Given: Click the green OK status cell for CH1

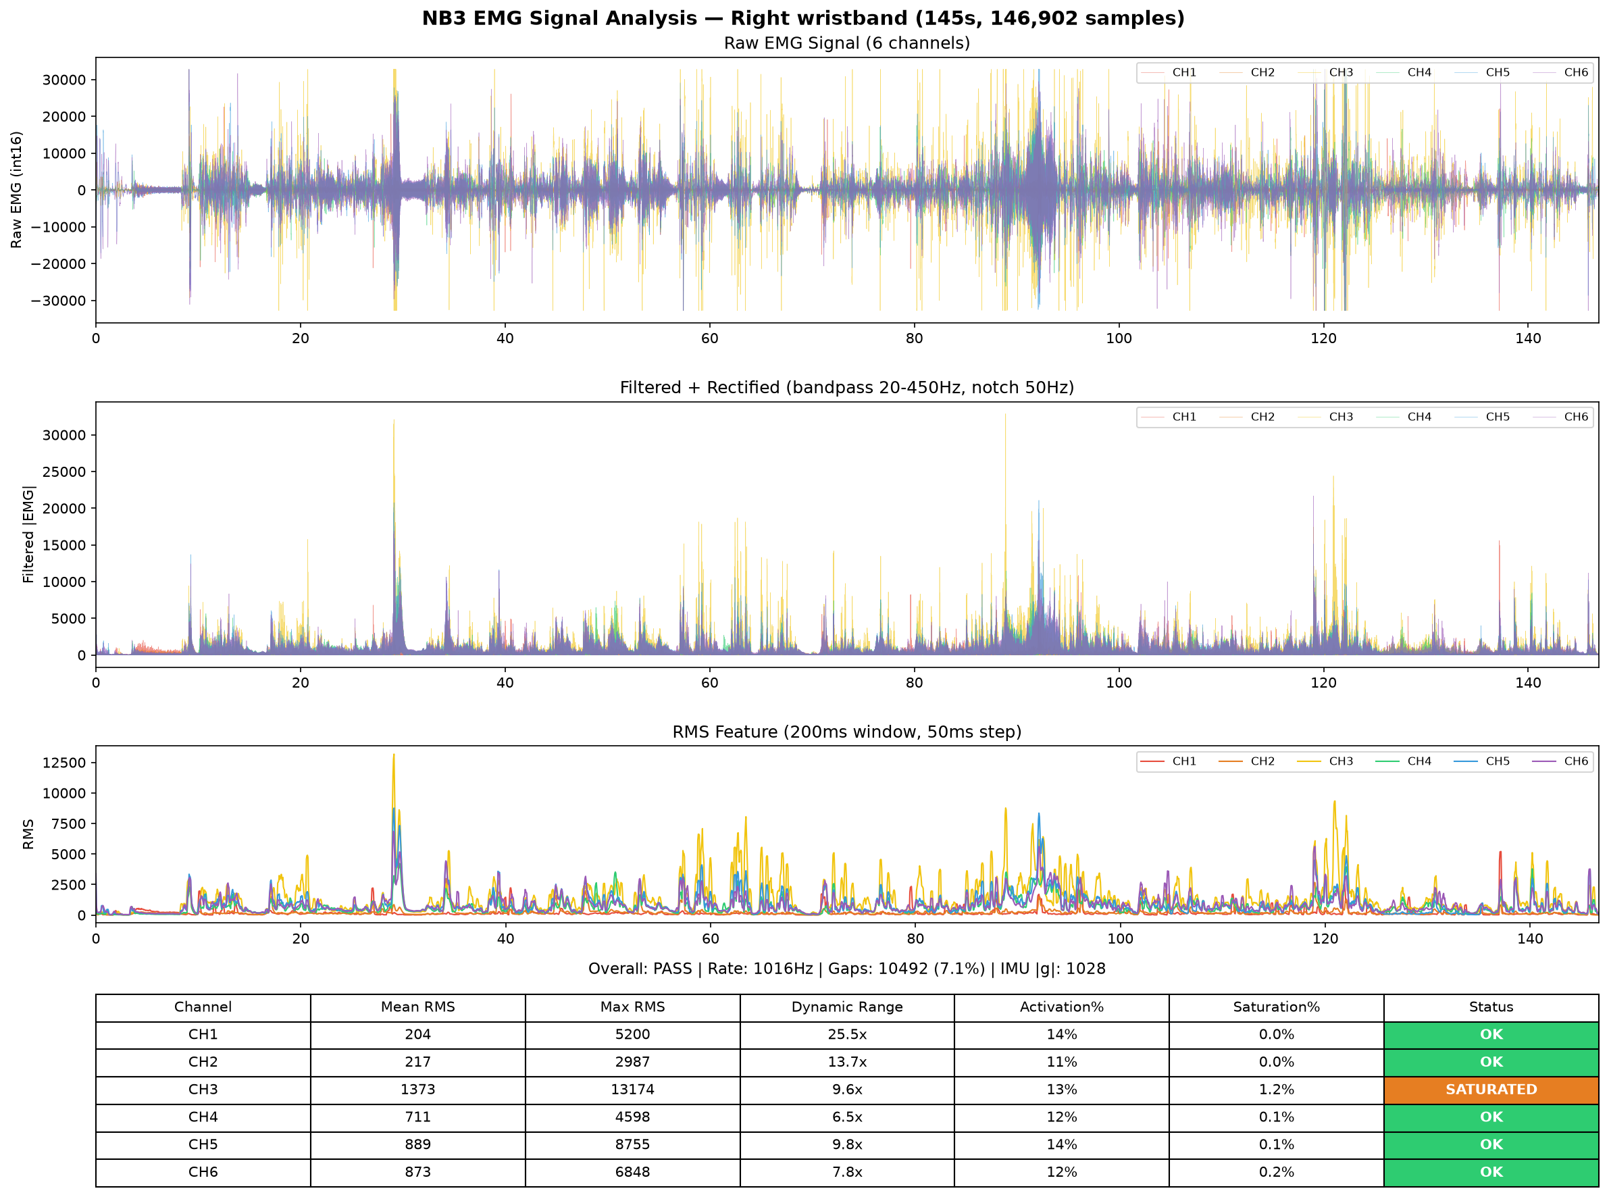Looking at the screenshot, I should 1491,1035.
